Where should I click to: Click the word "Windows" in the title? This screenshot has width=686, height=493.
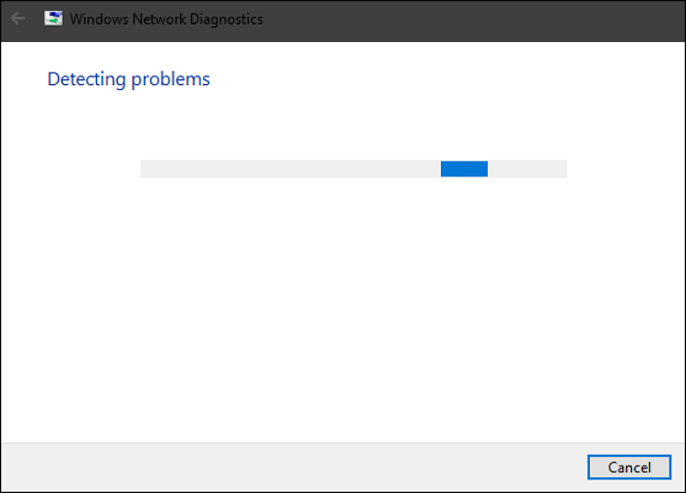click(x=99, y=20)
